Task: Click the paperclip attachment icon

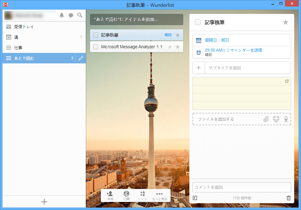Action: pos(266,119)
